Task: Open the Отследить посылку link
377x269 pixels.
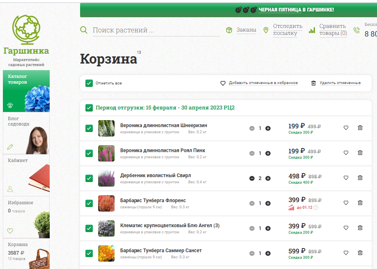Action: point(287,30)
